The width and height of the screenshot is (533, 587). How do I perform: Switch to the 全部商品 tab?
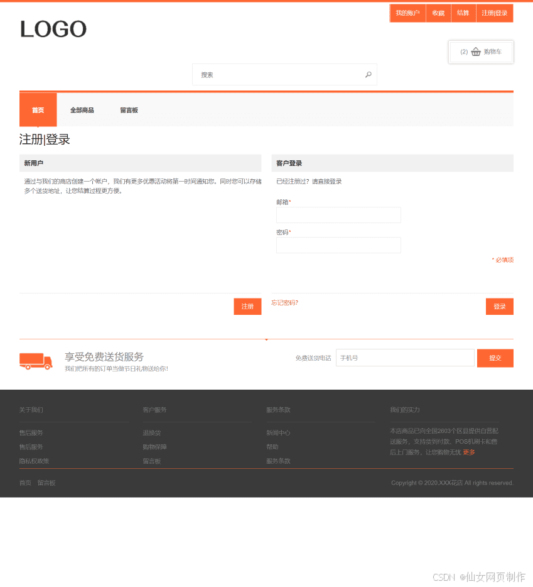point(82,109)
